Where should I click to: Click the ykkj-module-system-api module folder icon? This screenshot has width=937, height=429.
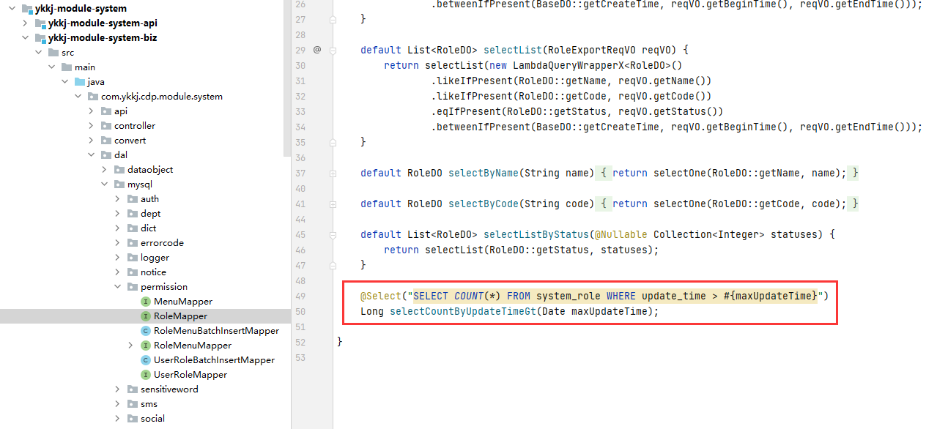[x=40, y=23]
